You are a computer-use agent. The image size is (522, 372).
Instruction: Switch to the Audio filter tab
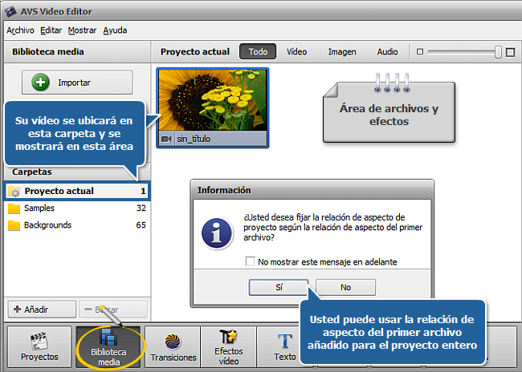[387, 51]
